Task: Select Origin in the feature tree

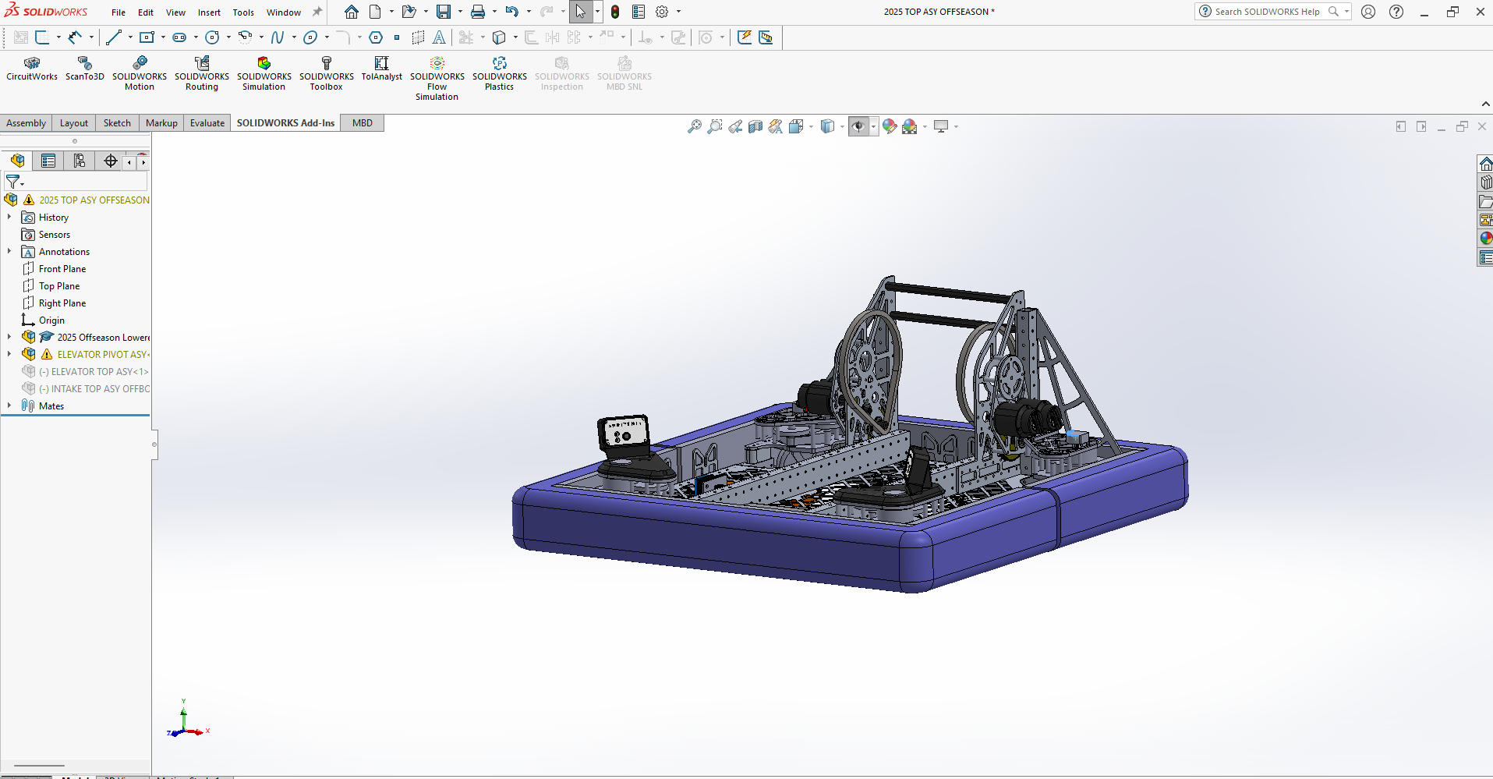Action: coord(51,320)
